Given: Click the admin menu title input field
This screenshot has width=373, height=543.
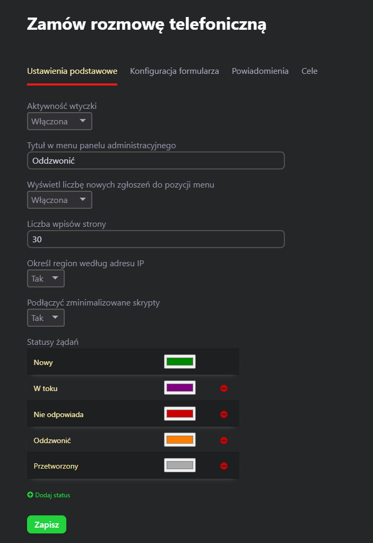Looking at the screenshot, I should (x=156, y=160).
